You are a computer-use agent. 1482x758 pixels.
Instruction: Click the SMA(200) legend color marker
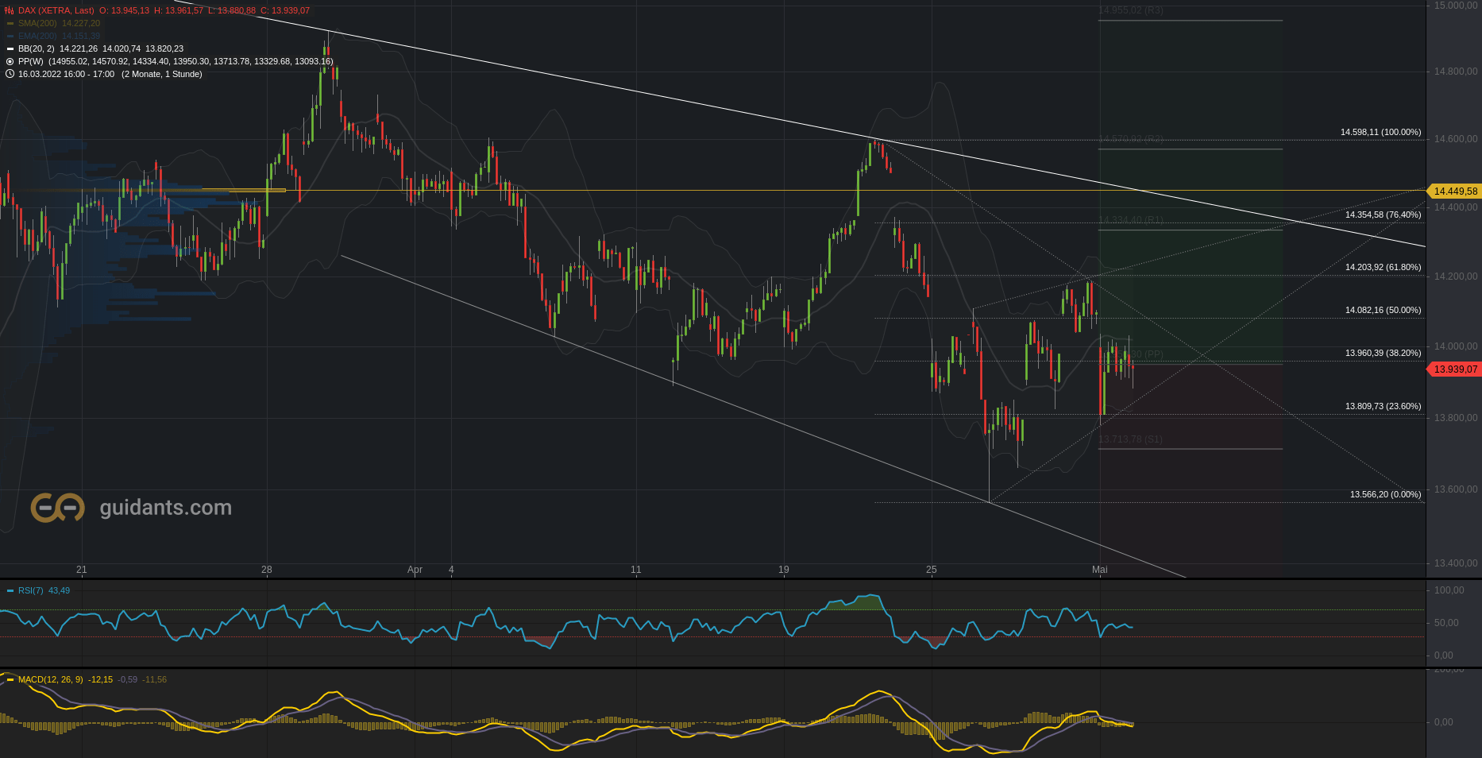[x=10, y=23]
